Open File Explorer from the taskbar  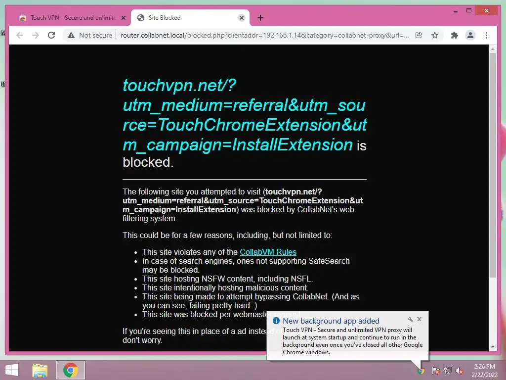40,370
